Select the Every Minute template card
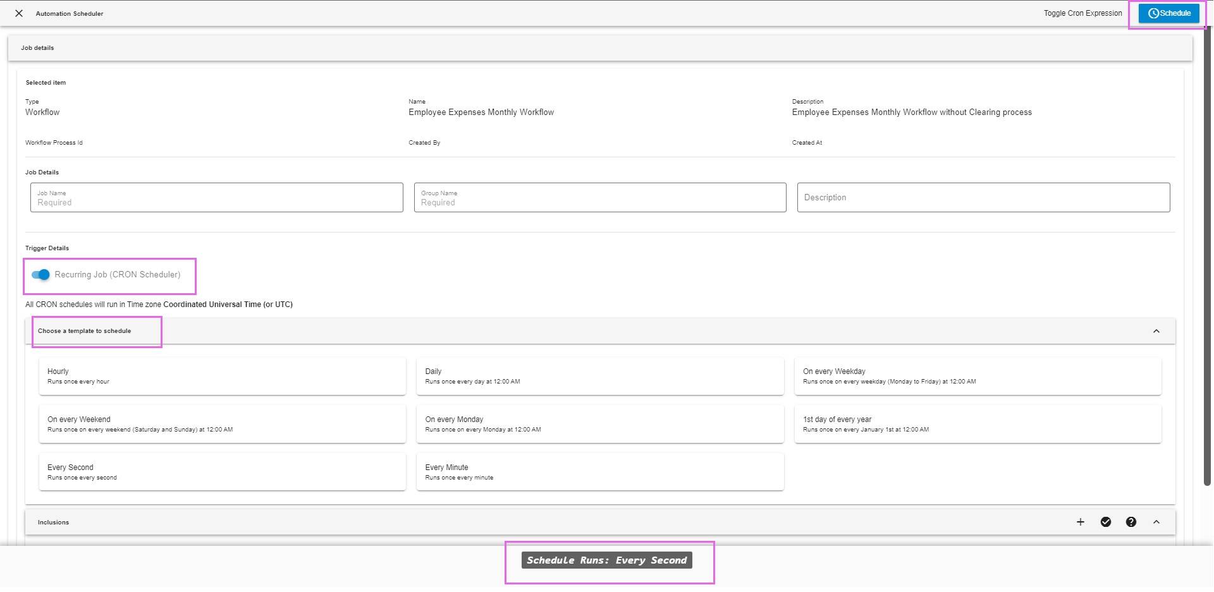This screenshot has height=592, width=1214. pos(600,473)
